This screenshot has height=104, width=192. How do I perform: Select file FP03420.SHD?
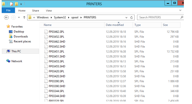coord(57,76)
